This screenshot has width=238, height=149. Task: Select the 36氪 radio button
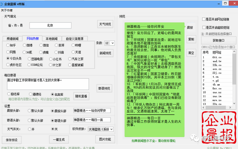click(x=24, y=52)
